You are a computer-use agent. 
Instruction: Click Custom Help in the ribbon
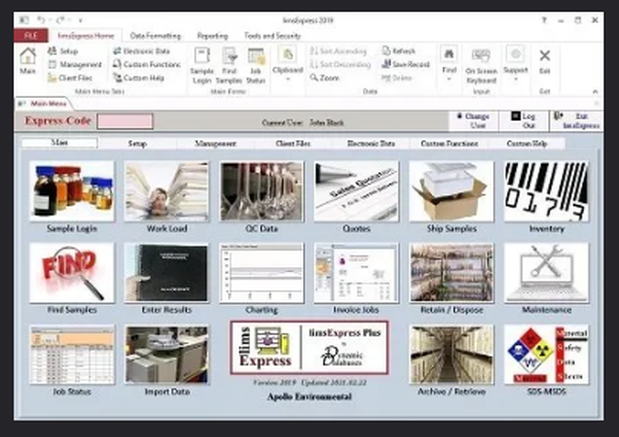139,78
